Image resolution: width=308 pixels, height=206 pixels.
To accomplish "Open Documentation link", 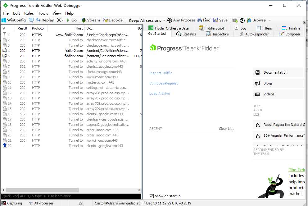I will [x=279, y=72].
